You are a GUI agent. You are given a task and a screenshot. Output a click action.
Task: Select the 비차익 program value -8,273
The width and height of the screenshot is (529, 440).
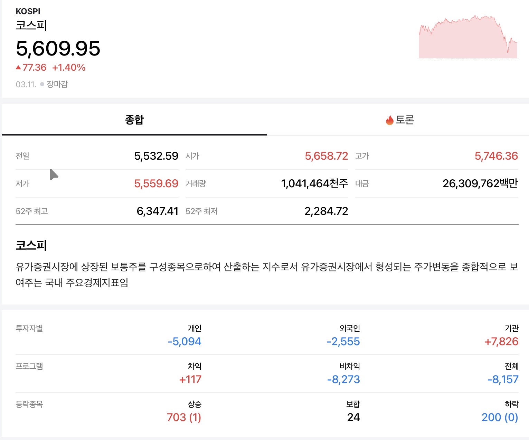(343, 379)
